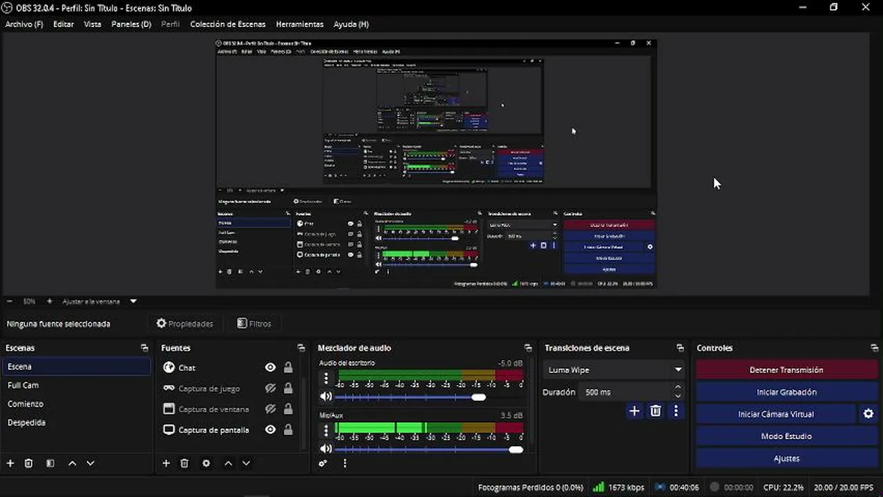Edit Duración 500 ms field

click(625, 392)
